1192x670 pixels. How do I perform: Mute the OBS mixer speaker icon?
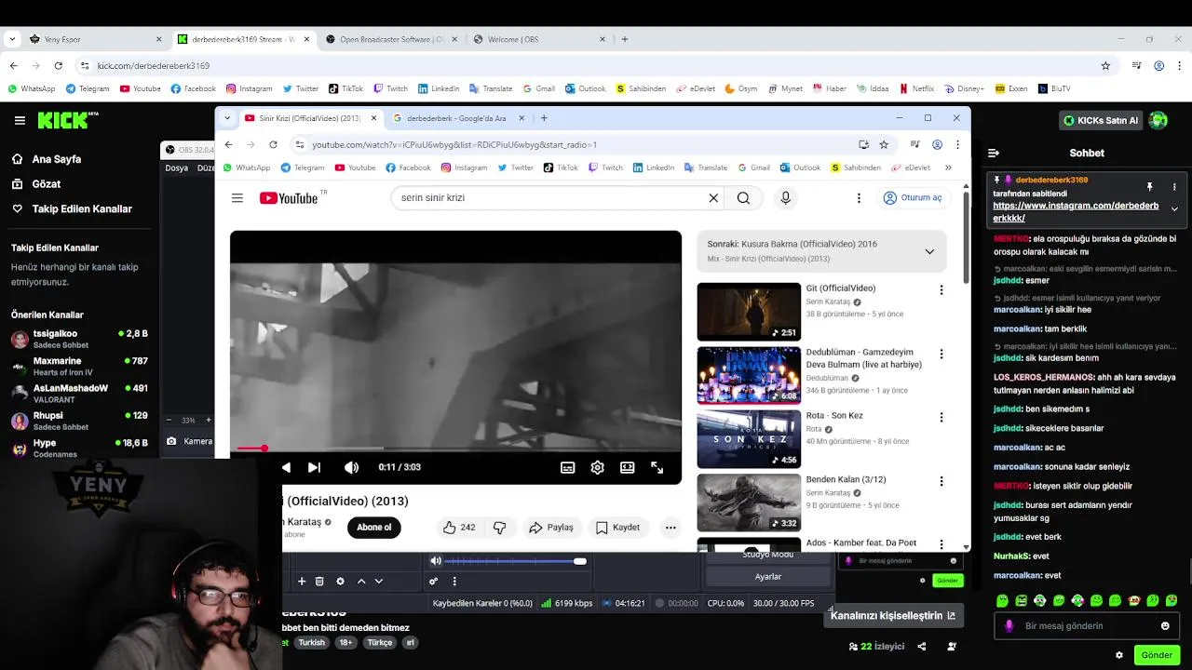435,560
